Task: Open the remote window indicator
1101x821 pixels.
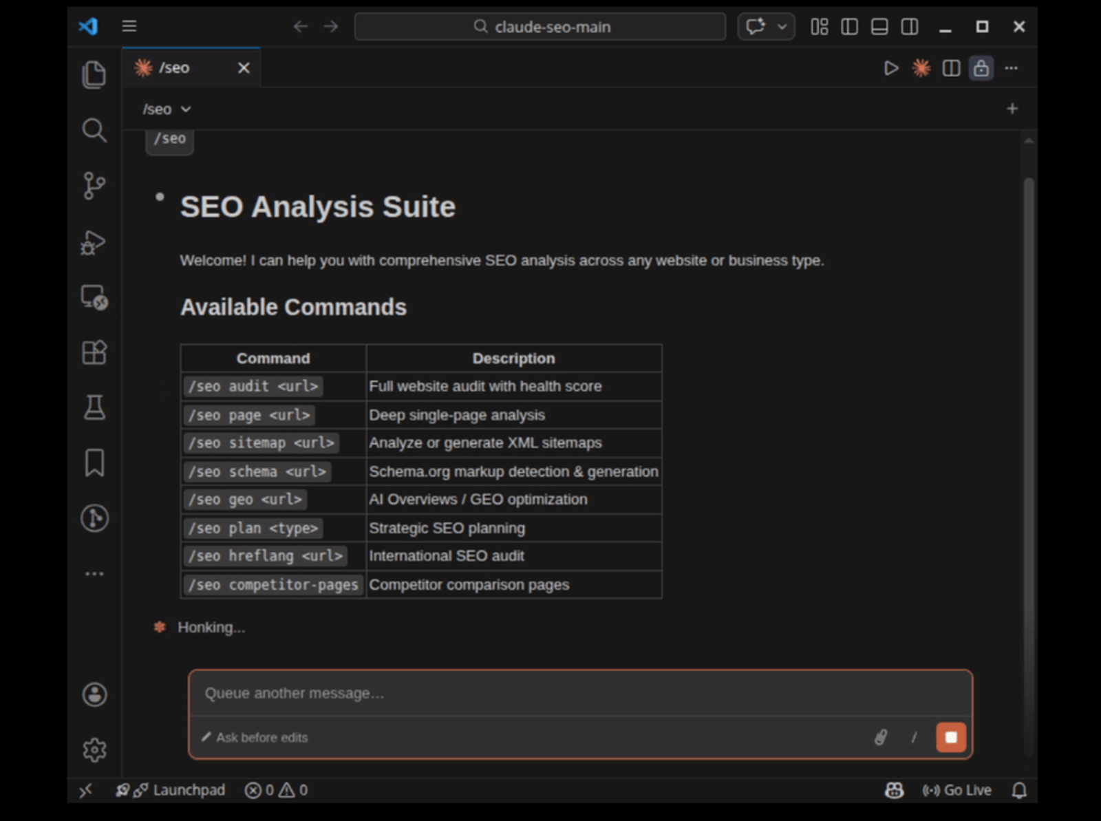Action: 85,791
